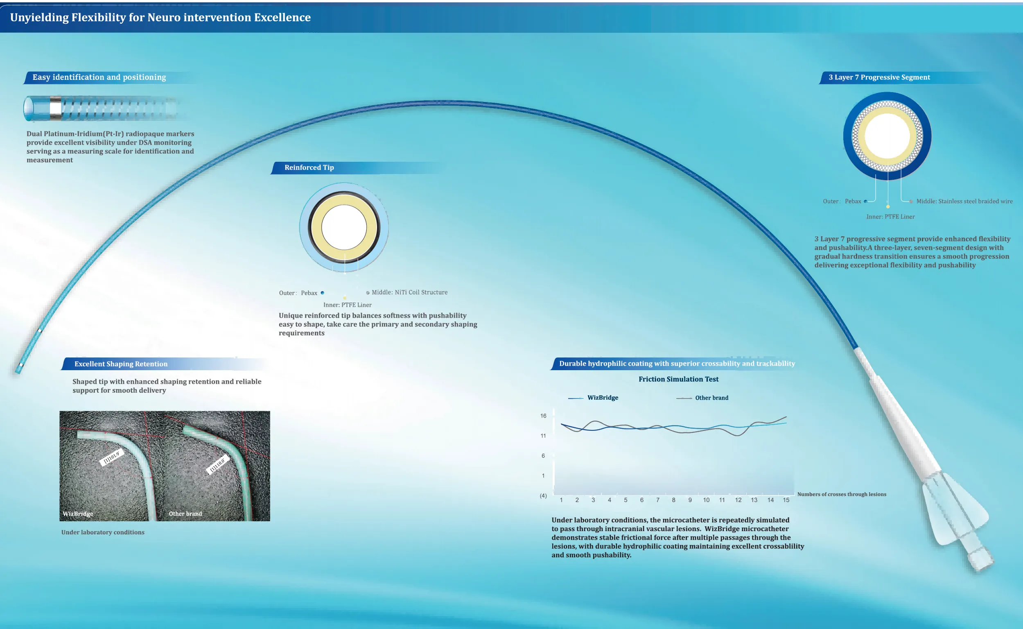This screenshot has height=629, width=1023.
Task: Expand the Easy identification and positioning section
Action: point(100,77)
